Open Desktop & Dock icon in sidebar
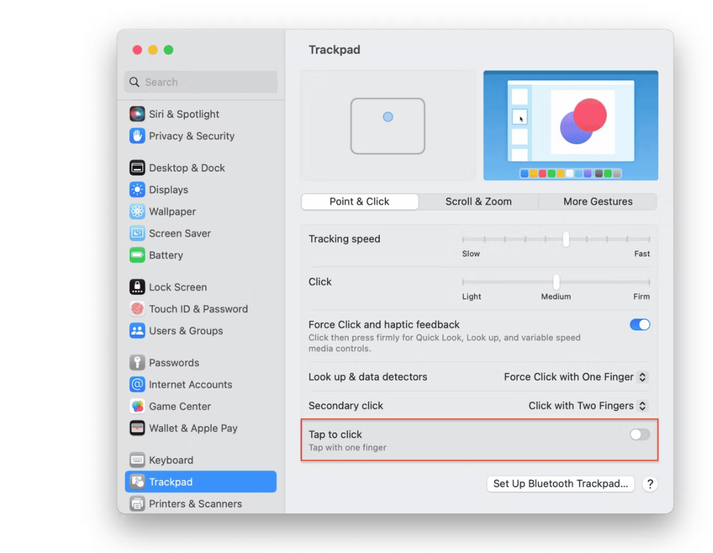This screenshot has width=713, height=553. tap(137, 168)
